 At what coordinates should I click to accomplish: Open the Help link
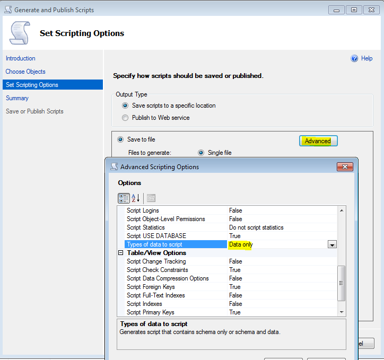[x=366, y=58]
